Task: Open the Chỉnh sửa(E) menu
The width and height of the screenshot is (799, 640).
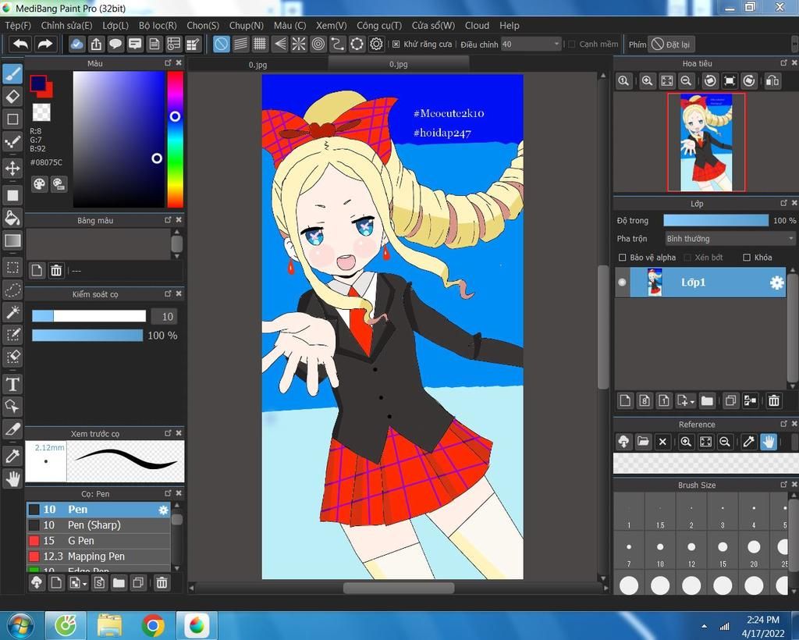Action: (67, 26)
